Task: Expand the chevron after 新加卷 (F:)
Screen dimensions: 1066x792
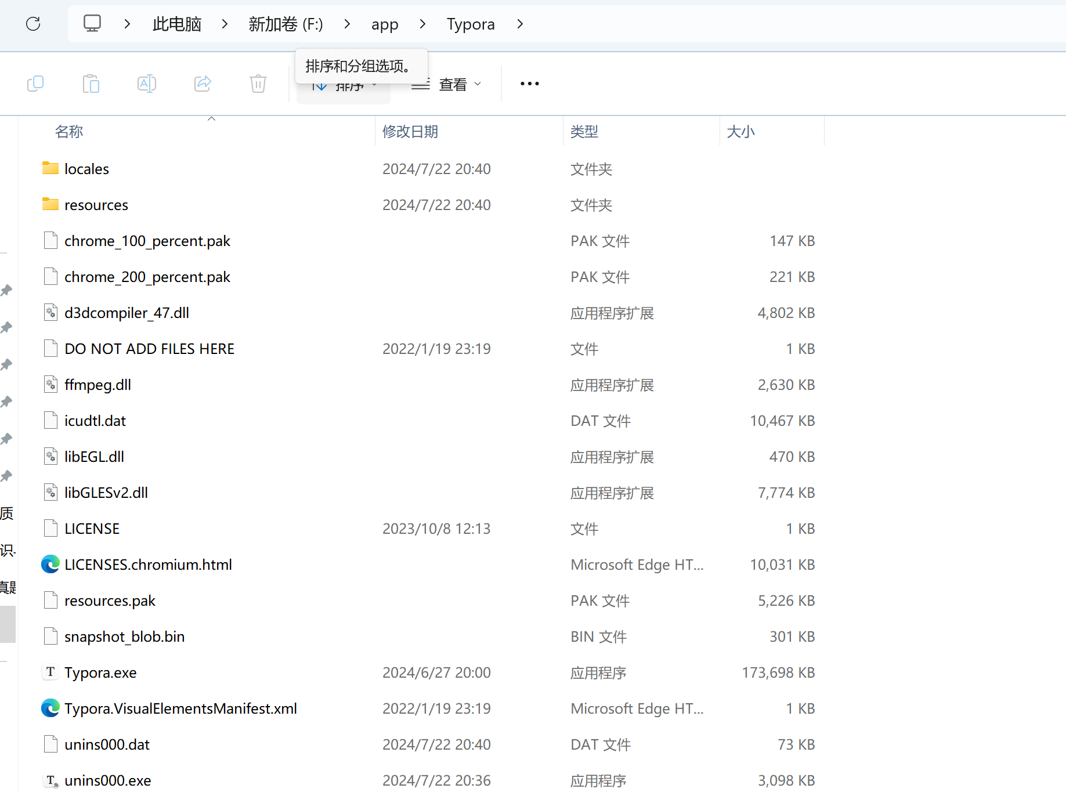Action: point(347,24)
